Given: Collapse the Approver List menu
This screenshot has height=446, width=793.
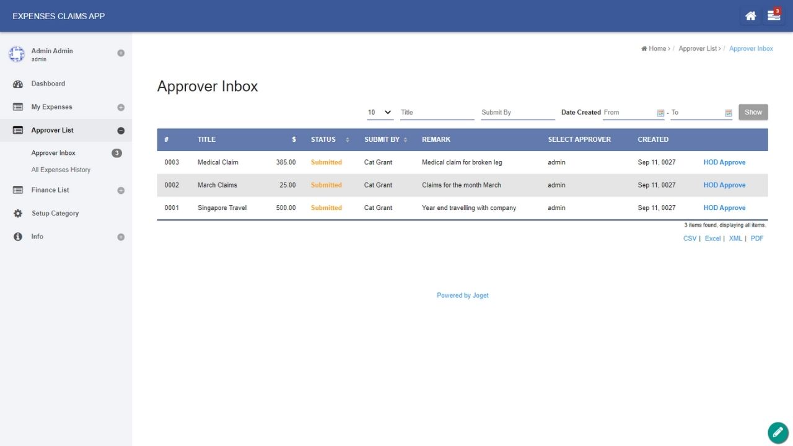Looking at the screenshot, I should 121,131.
